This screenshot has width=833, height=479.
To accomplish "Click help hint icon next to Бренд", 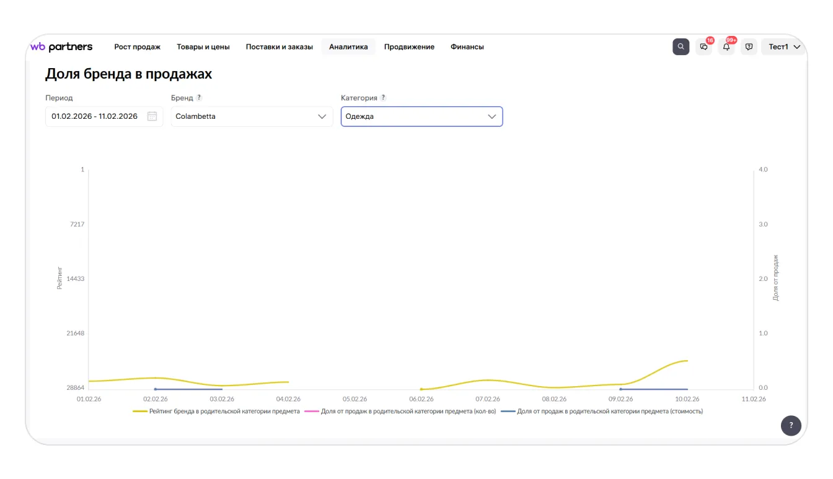I will coord(199,98).
